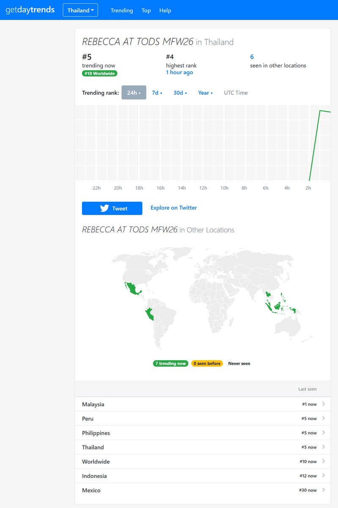338x508 pixels.
Task: Switch to the 30d trending rank tab
Action: pyautogui.click(x=180, y=93)
